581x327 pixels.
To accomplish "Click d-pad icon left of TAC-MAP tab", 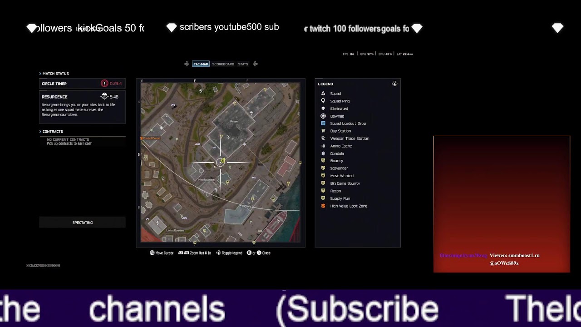I will click(x=187, y=64).
